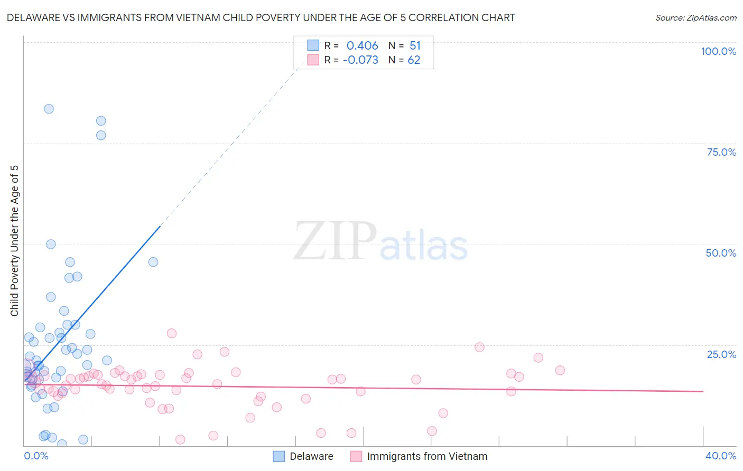
Task: Click the N value 62 in legend
Action: [x=414, y=60]
